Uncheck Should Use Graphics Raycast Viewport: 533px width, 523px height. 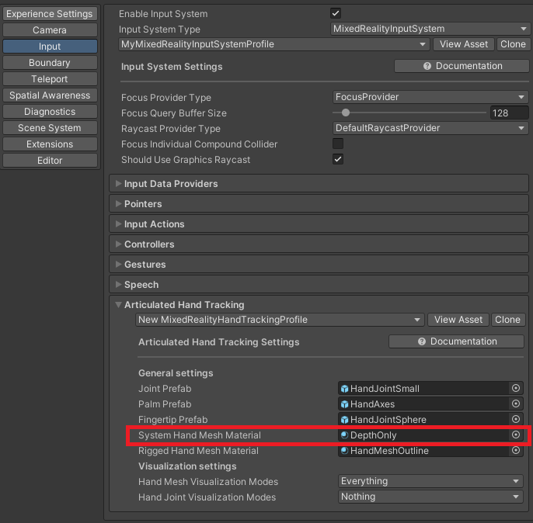click(338, 159)
